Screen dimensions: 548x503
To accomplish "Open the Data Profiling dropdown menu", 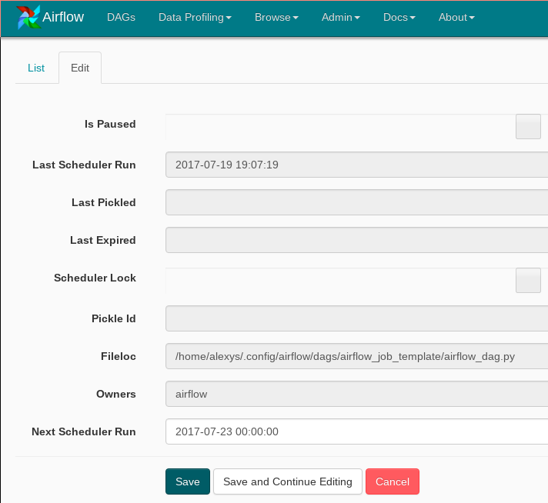I will pyautogui.click(x=195, y=17).
